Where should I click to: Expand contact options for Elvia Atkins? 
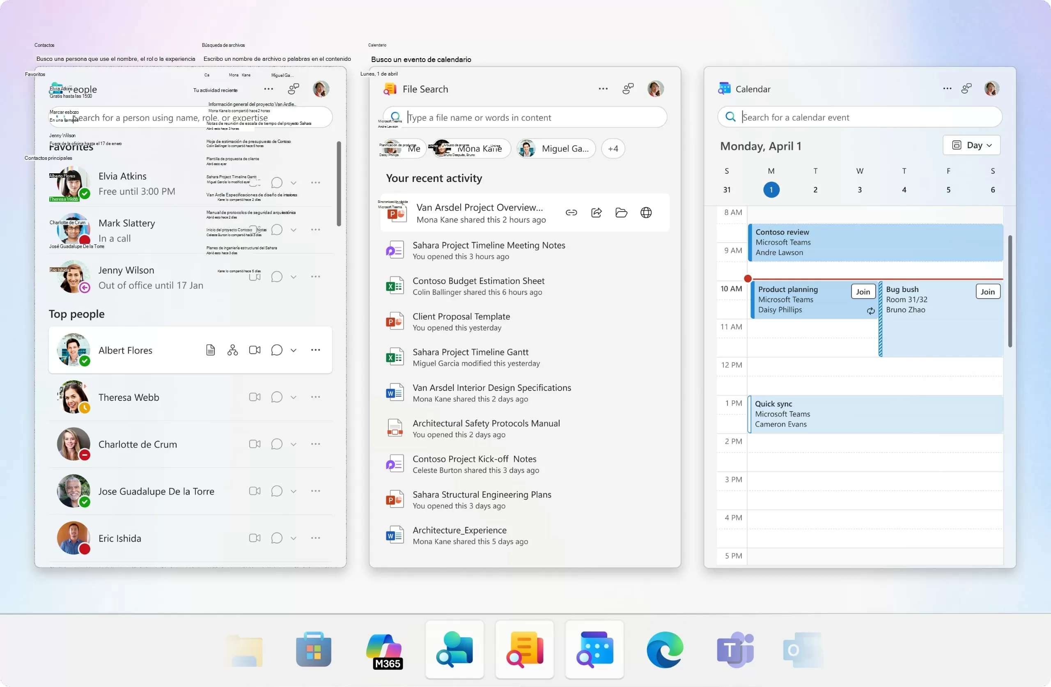coord(293,183)
